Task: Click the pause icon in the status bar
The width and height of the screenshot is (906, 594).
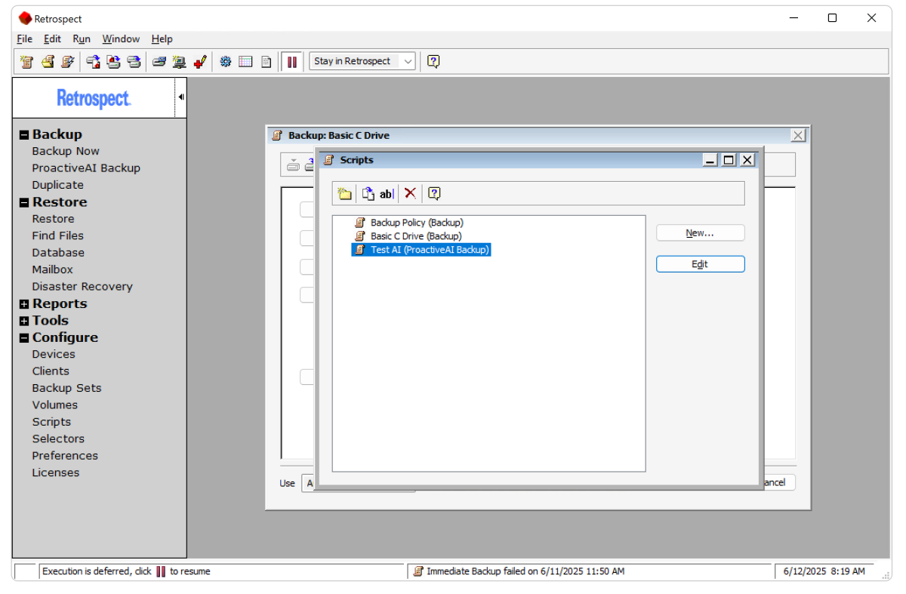Action: click(x=161, y=571)
